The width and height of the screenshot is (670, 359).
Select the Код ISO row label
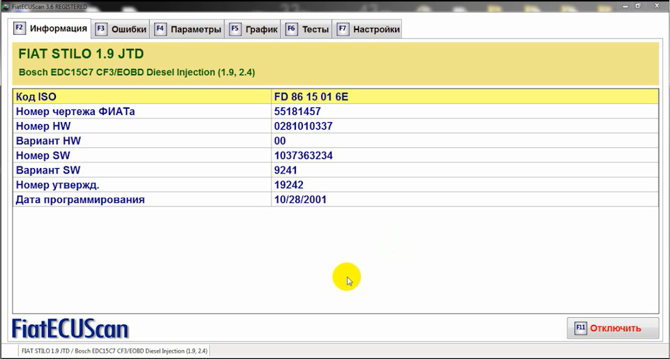point(36,96)
